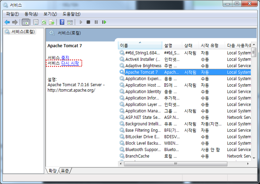Screen dimensions: 260x184
Task: Go back with the blue arrow
Action: (7, 22)
